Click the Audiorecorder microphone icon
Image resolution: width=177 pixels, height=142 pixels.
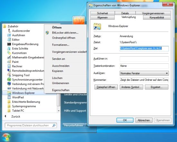9,31
